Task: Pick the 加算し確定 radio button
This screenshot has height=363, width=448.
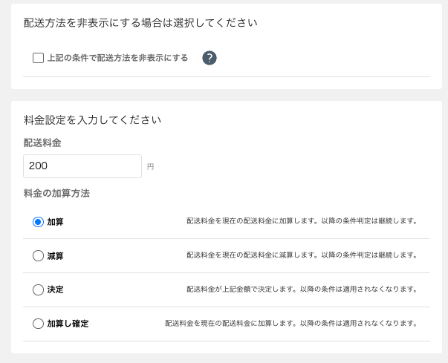Action: (39, 324)
